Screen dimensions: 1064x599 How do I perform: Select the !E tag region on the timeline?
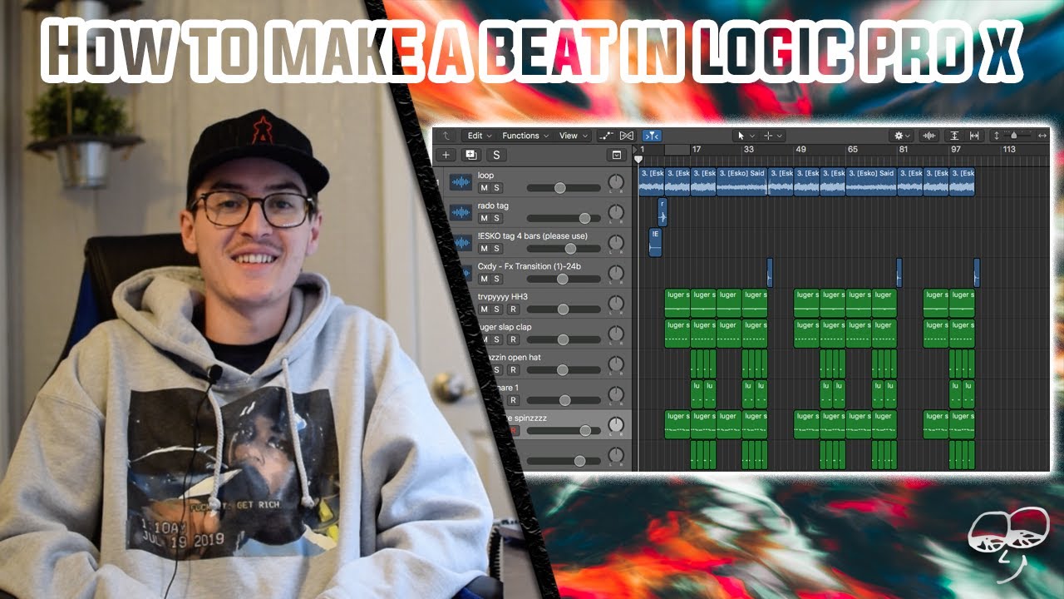click(655, 242)
